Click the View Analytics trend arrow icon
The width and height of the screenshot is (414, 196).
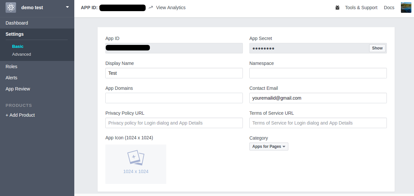click(x=151, y=8)
